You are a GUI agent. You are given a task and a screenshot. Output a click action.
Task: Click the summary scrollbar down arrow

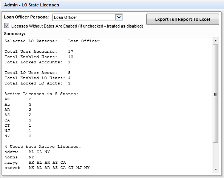point(216,170)
